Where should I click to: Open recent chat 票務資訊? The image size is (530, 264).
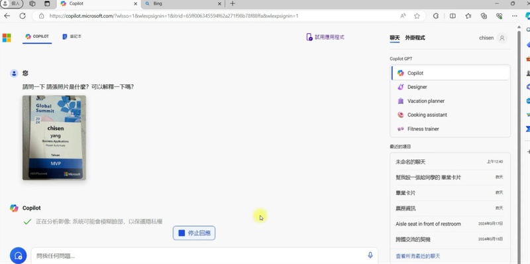tap(450, 208)
